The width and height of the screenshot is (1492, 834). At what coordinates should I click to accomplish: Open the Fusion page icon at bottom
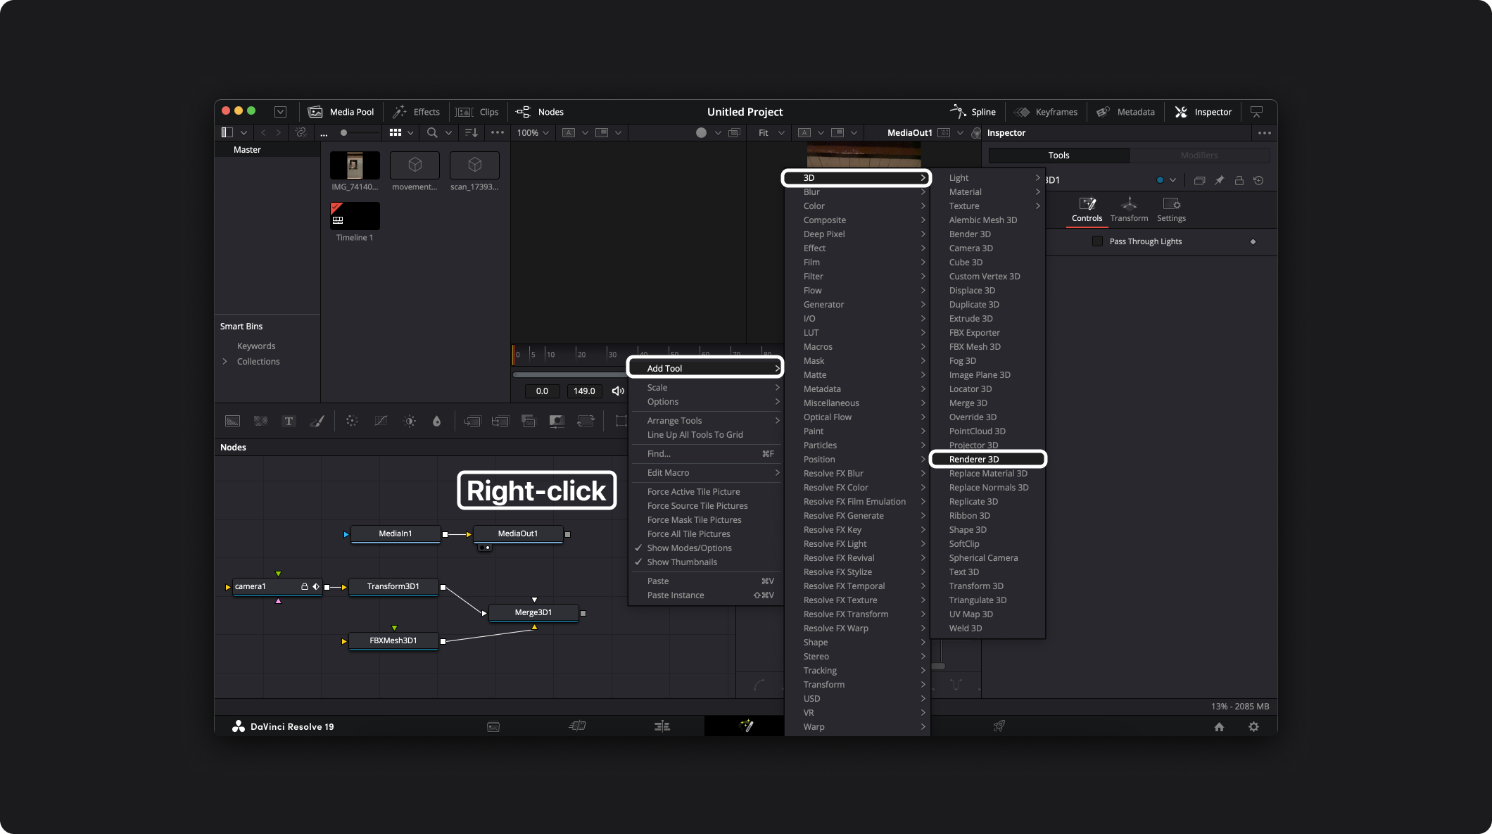point(746,726)
